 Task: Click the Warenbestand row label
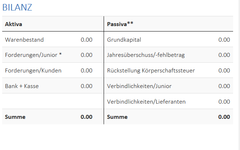pyautogui.click(x=24, y=39)
